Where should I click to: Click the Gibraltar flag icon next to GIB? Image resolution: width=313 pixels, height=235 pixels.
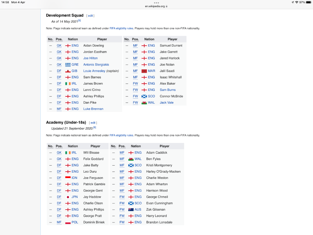point(68,71)
